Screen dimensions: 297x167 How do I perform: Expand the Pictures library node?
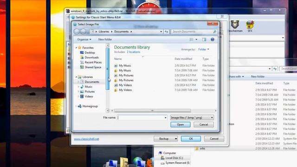point(78,92)
